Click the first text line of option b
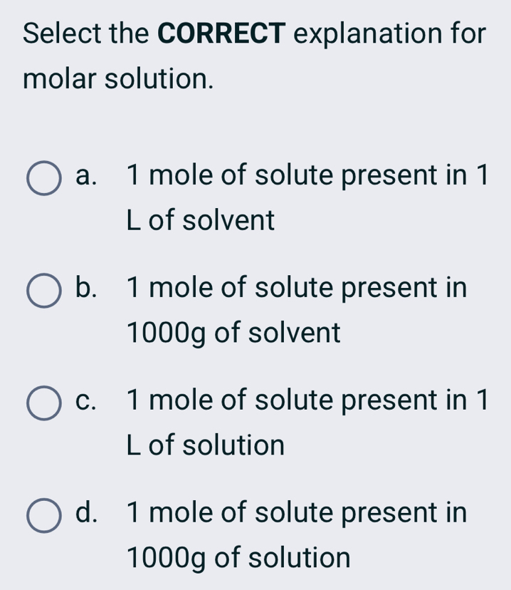 click(x=297, y=289)
